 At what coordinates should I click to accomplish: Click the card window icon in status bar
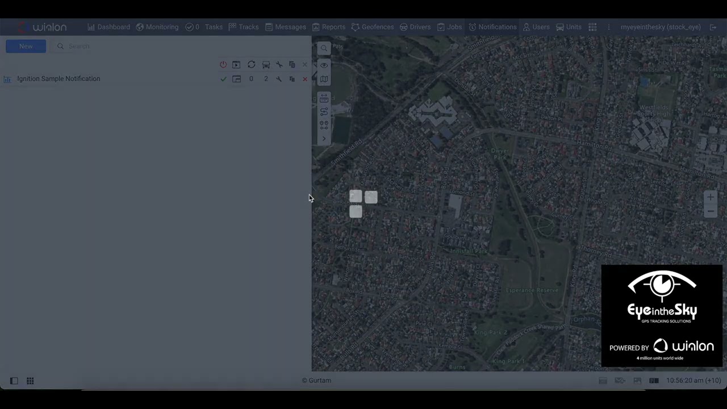(x=603, y=381)
